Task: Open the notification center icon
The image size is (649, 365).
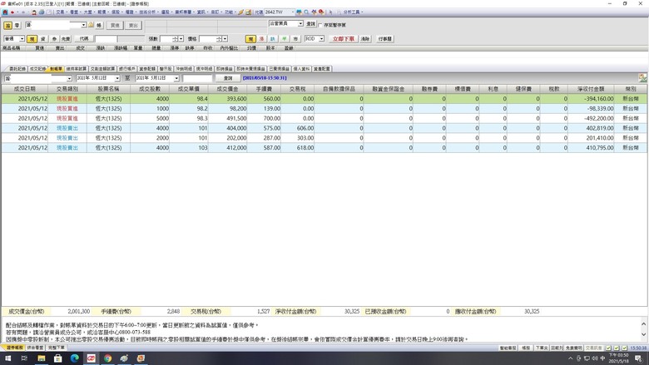Action: (x=639, y=358)
